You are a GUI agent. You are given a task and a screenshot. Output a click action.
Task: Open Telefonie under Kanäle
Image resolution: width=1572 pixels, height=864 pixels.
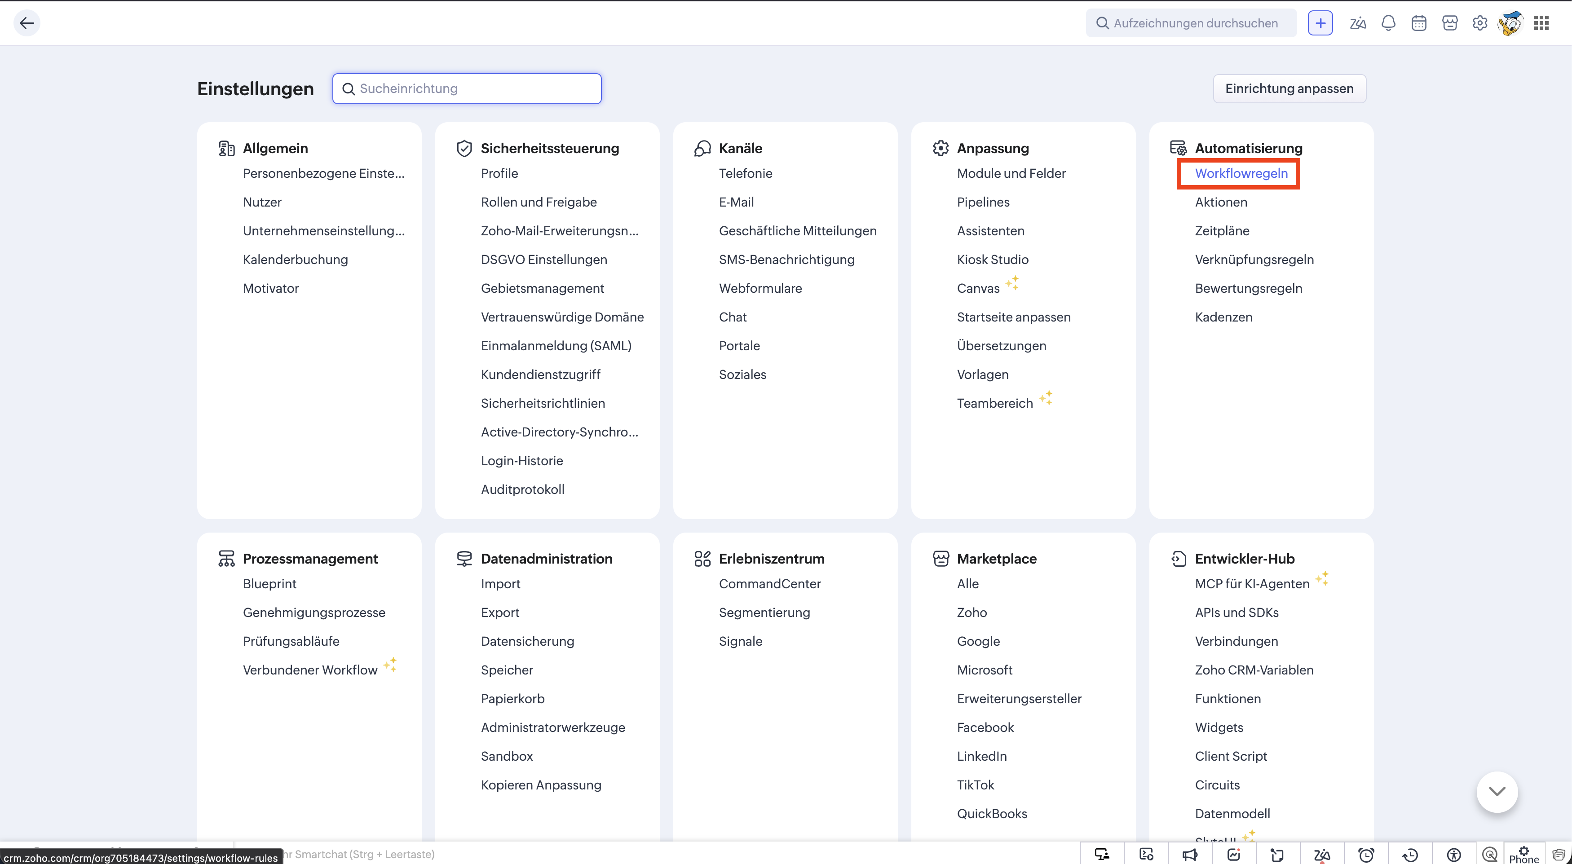coord(746,173)
